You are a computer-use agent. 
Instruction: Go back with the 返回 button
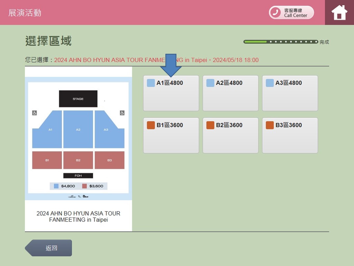pyautogui.click(x=48, y=248)
